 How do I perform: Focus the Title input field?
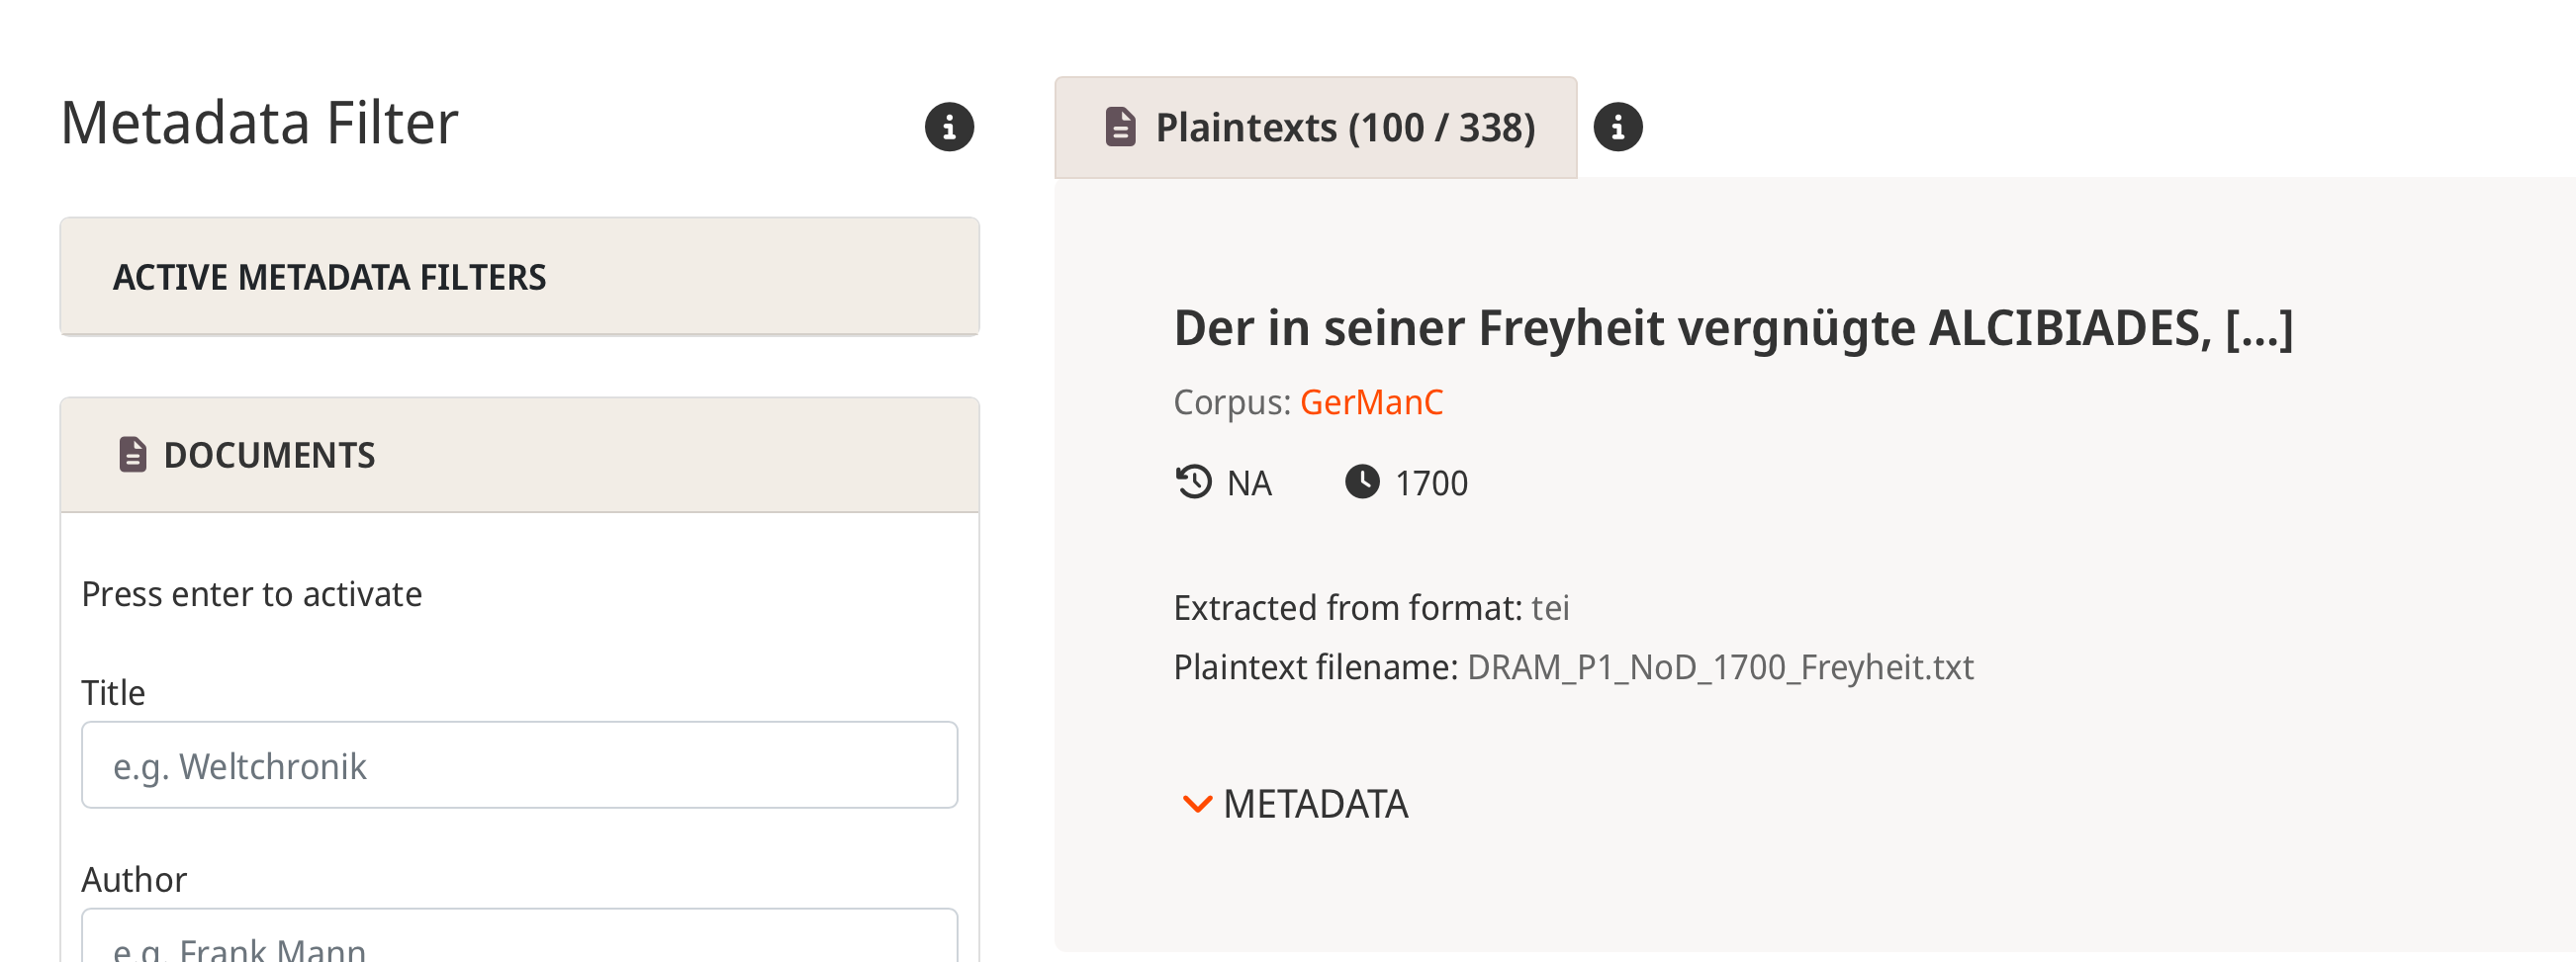click(519, 765)
